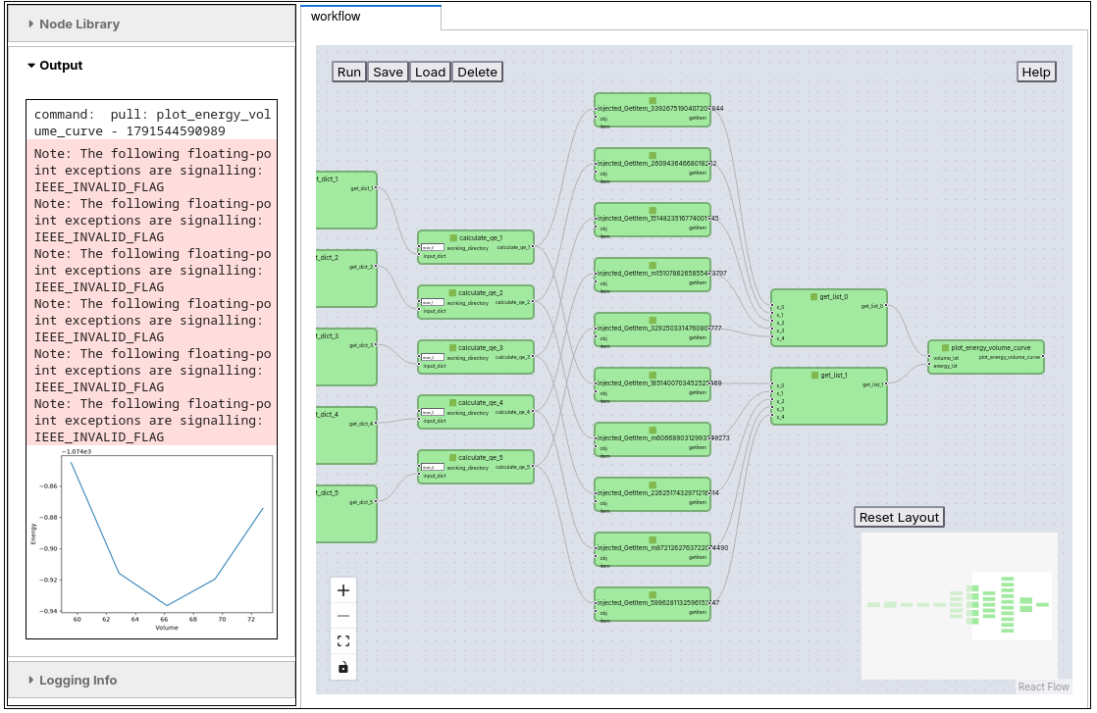Select the injected_GetItem_m606689 node title

(663, 438)
